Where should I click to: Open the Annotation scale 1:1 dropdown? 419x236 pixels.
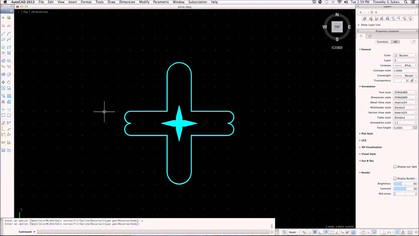pos(405,123)
